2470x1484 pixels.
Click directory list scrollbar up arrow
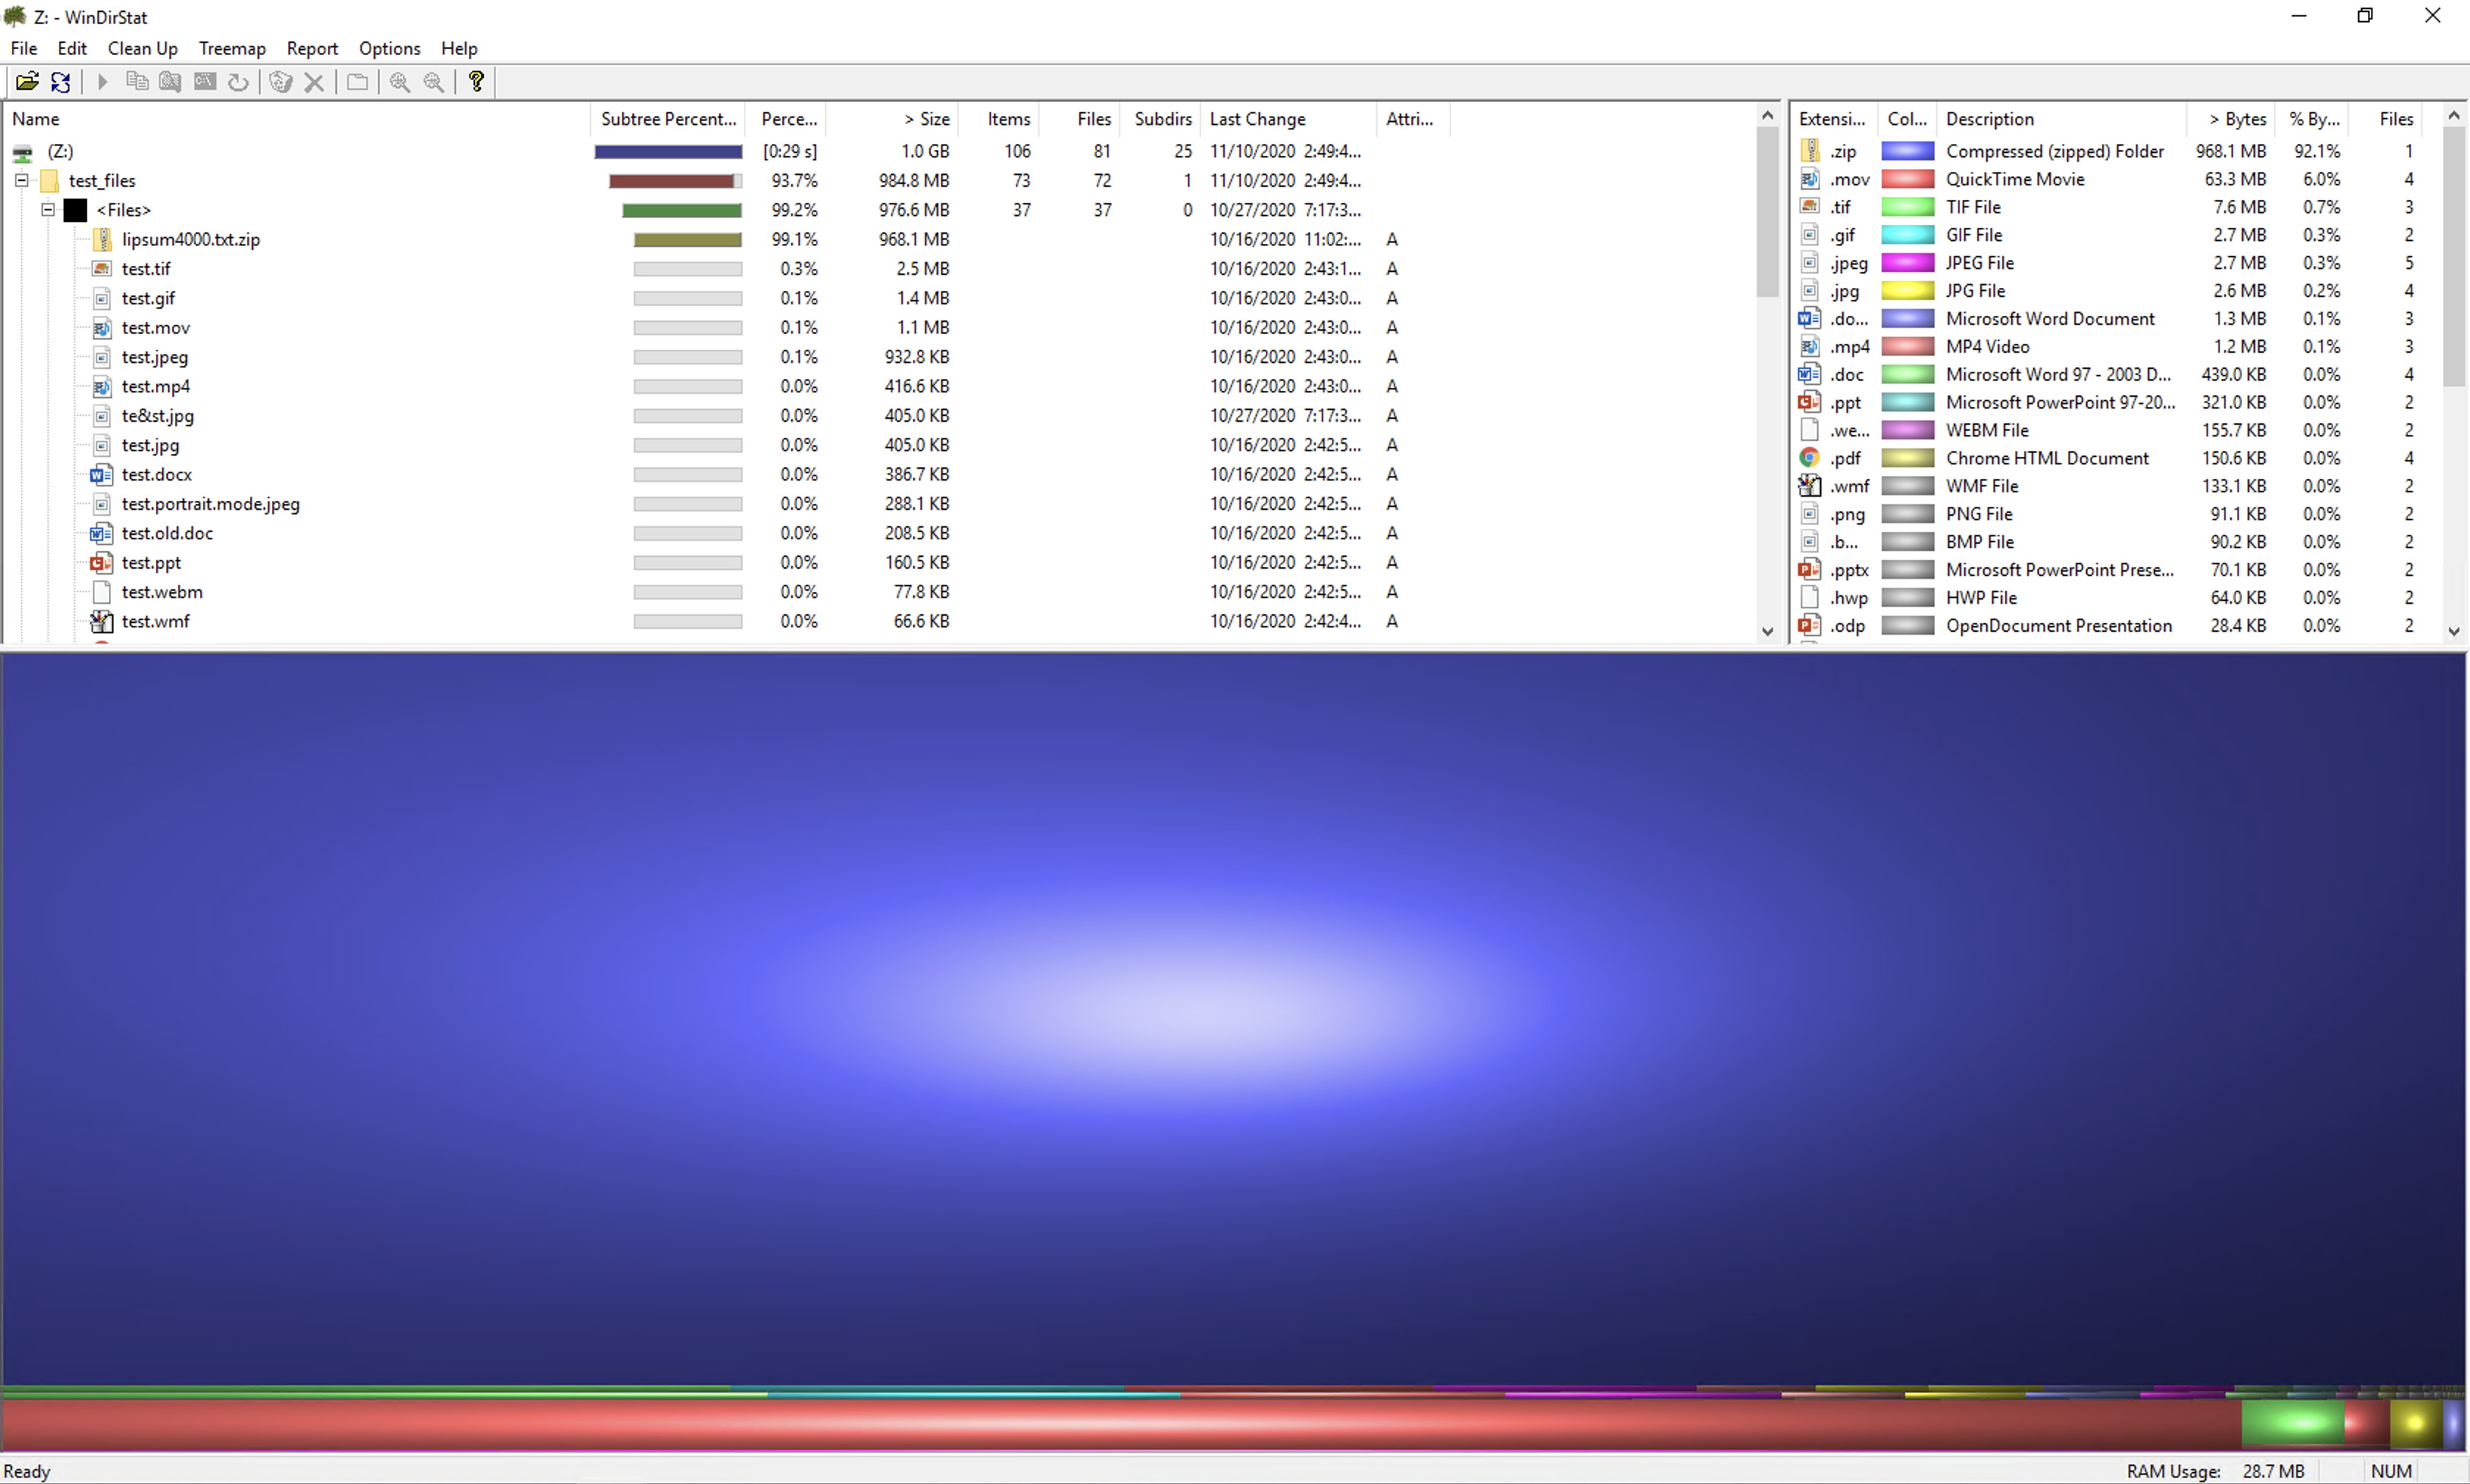point(1768,116)
